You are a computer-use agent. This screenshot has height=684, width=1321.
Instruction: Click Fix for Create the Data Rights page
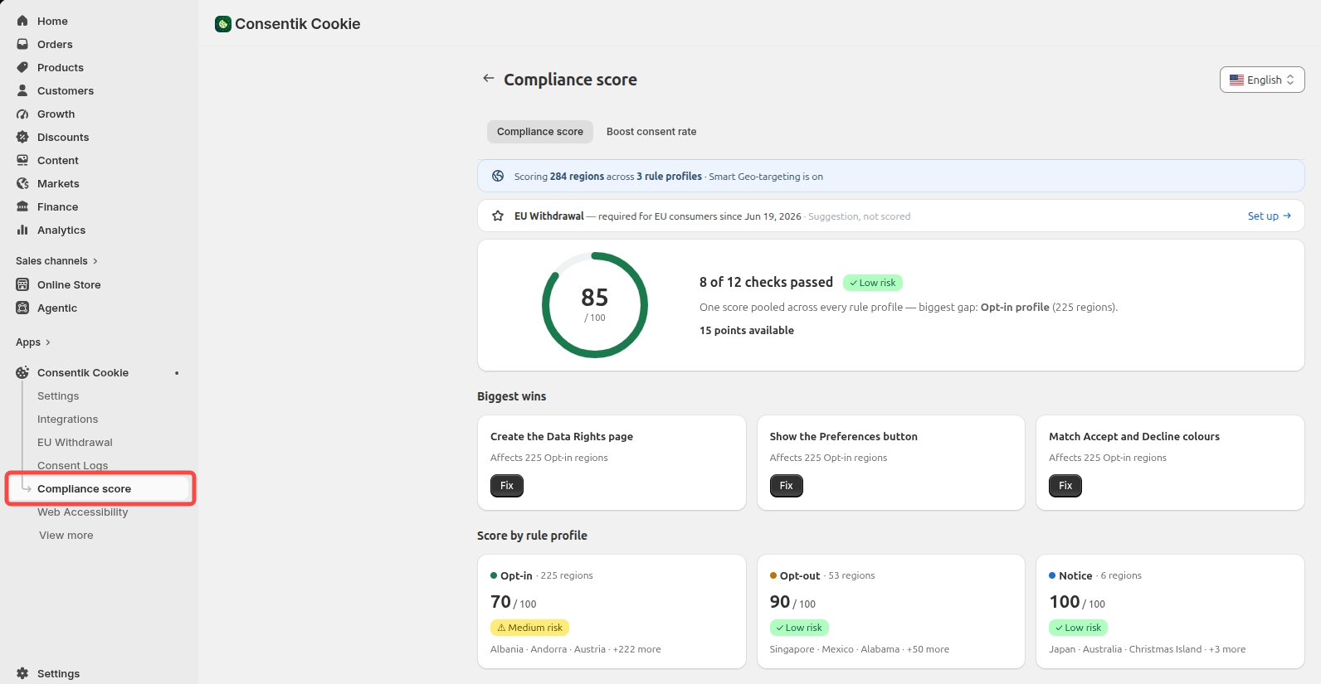coord(507,486)
